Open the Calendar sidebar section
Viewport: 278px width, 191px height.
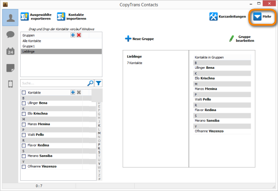(x=10, y=51)
